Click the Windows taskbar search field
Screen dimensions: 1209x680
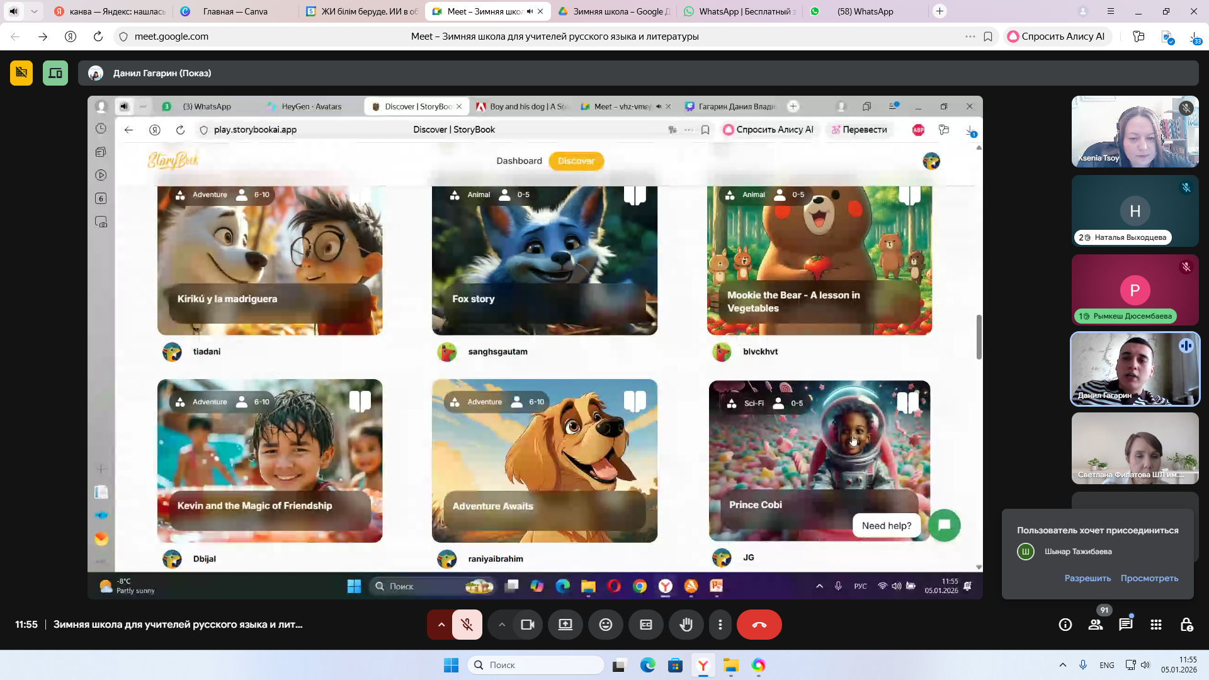point(535,665)
